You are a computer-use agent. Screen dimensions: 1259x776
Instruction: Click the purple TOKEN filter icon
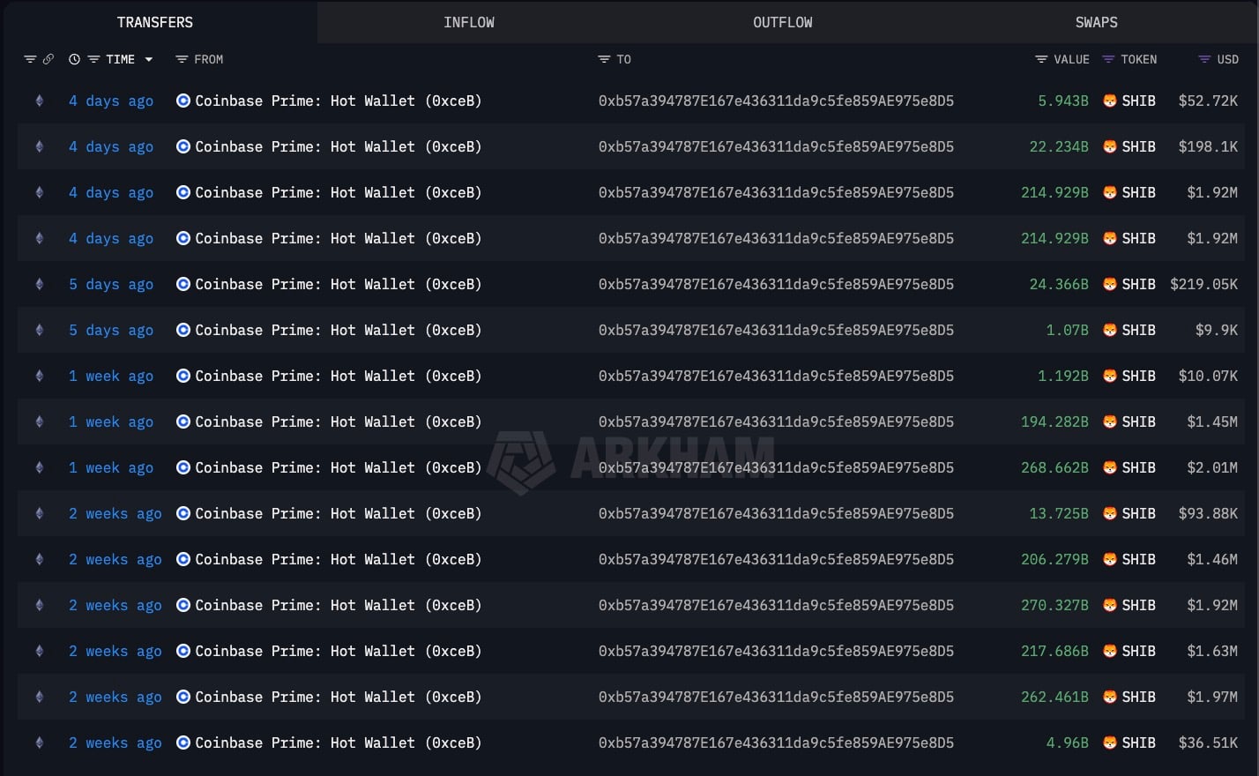(x=1108, y=59)
